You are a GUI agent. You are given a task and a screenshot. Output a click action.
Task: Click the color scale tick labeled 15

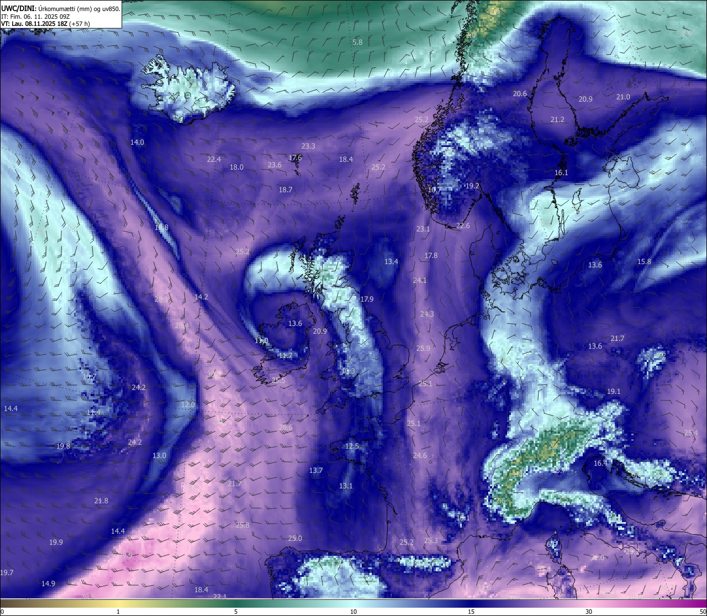471,612
